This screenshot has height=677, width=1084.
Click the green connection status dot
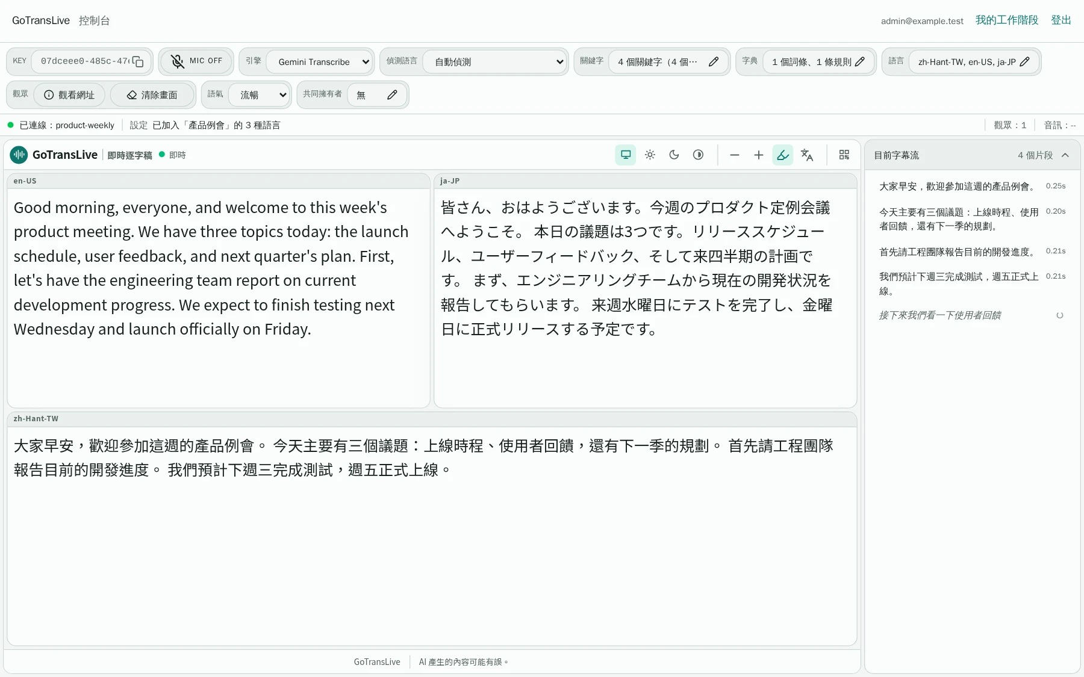[10, 125]
